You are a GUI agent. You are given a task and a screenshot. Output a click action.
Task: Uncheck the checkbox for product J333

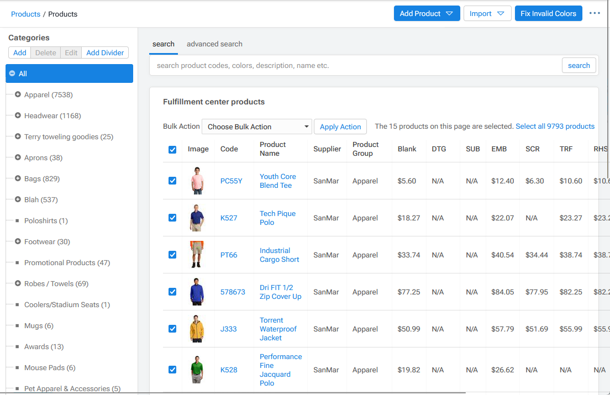coord(172,329)
